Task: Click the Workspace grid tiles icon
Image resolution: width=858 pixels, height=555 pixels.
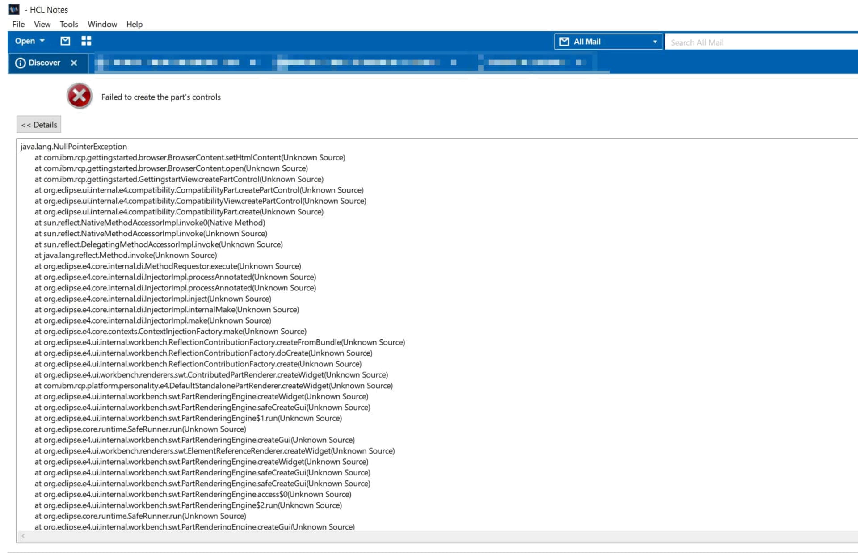Action: coord(86,41)
